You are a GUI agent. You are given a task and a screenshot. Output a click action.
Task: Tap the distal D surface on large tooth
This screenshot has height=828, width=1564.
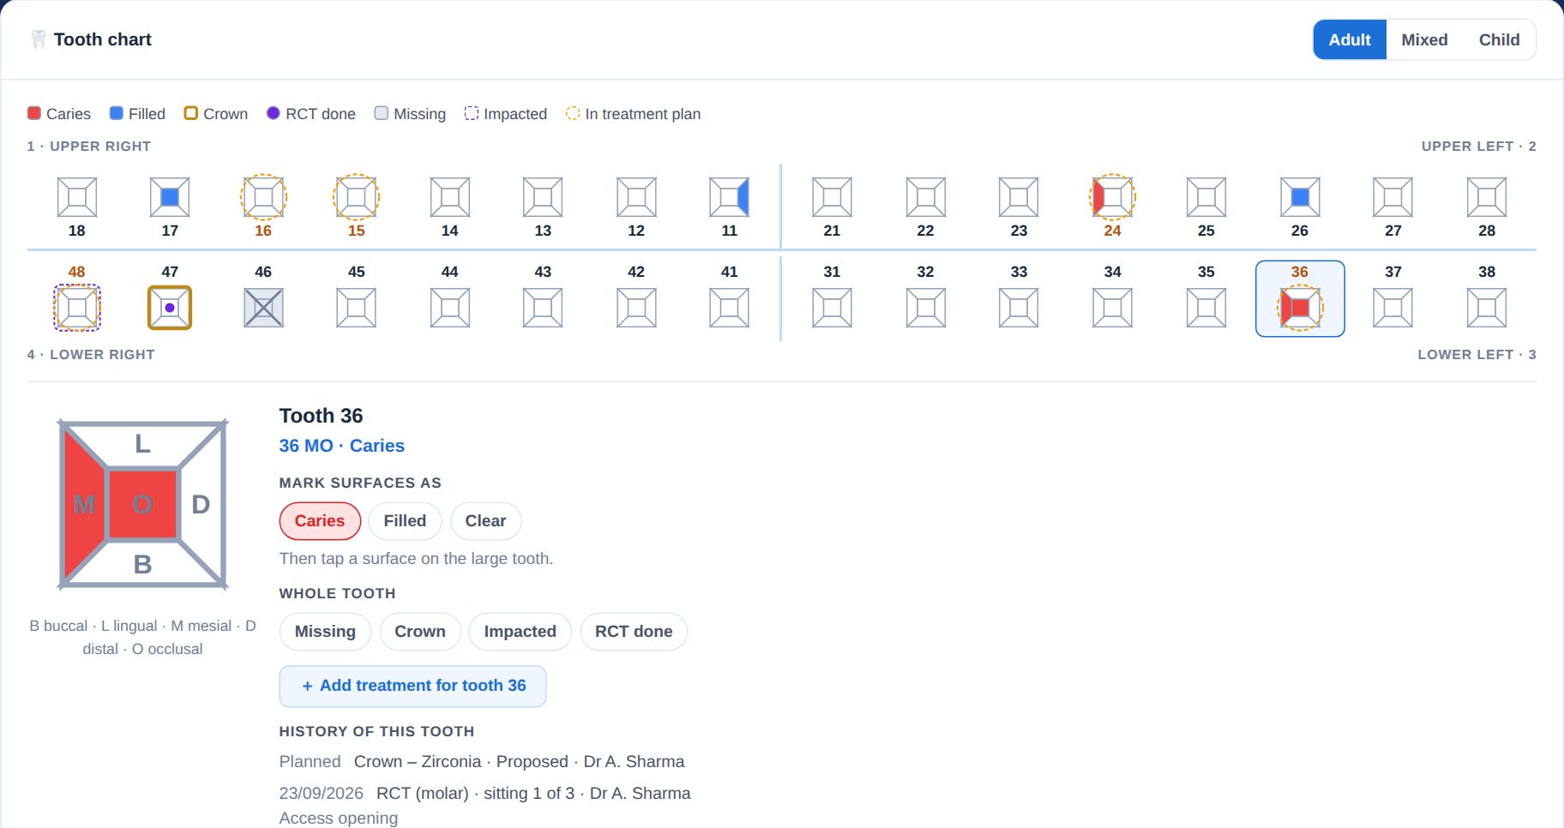[x=202, y=504]
